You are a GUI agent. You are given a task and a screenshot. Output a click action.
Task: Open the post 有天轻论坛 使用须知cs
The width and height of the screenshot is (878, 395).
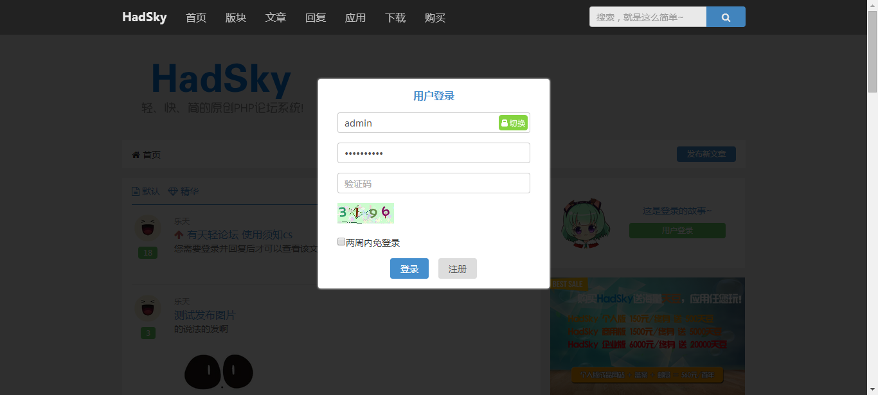pos(240,235)
